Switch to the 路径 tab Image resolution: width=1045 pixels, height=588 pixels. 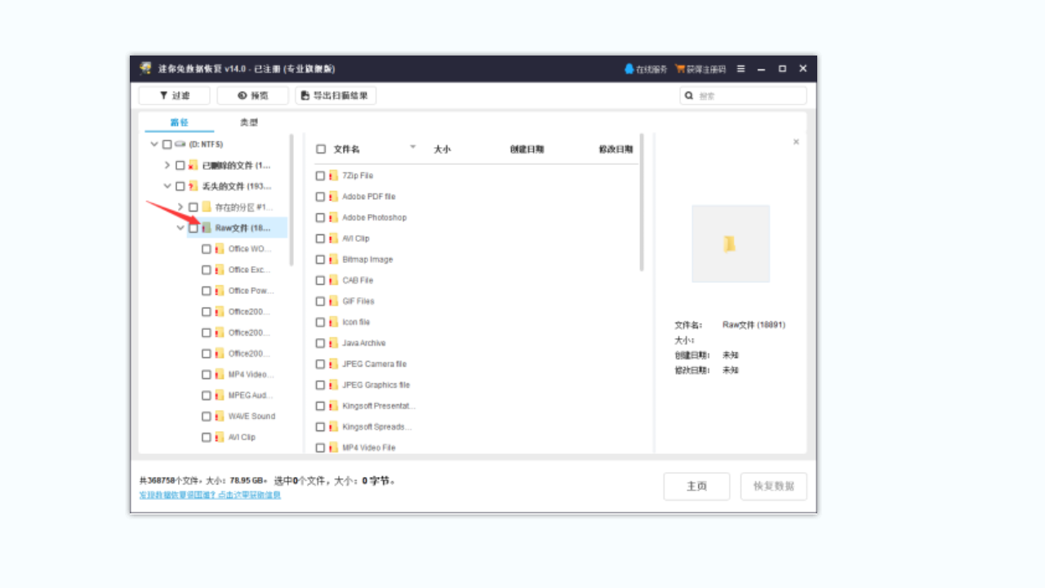tap(179, 121)
